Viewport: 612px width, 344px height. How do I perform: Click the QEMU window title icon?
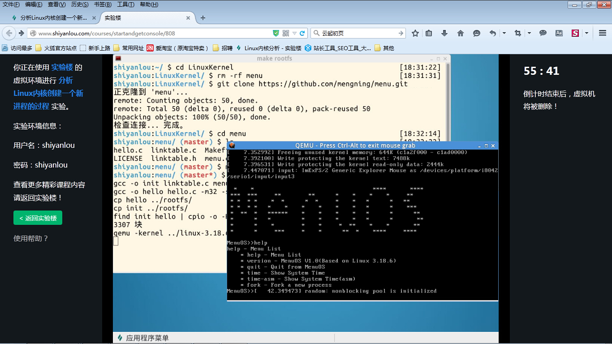click(x=232, y=145)
